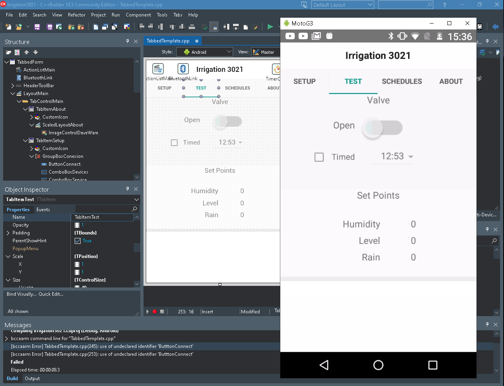The width and height of the screenshot is (504, 386).
Task: Click Quick Edit link
Action: (x=51, y=294)
